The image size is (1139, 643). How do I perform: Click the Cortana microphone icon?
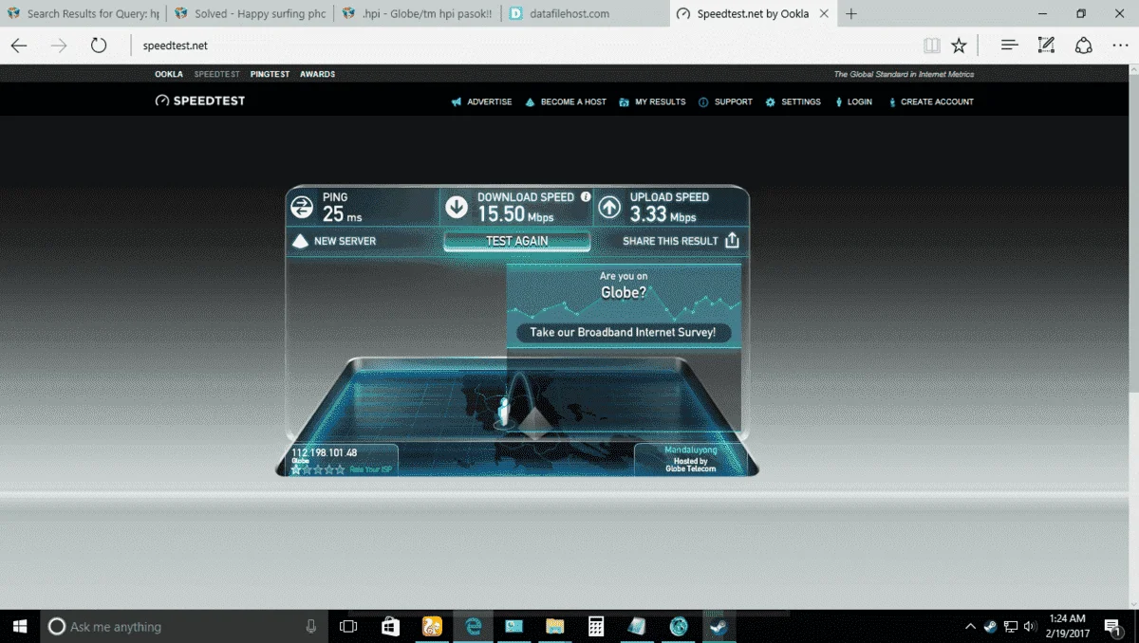[x=310, y=626]
